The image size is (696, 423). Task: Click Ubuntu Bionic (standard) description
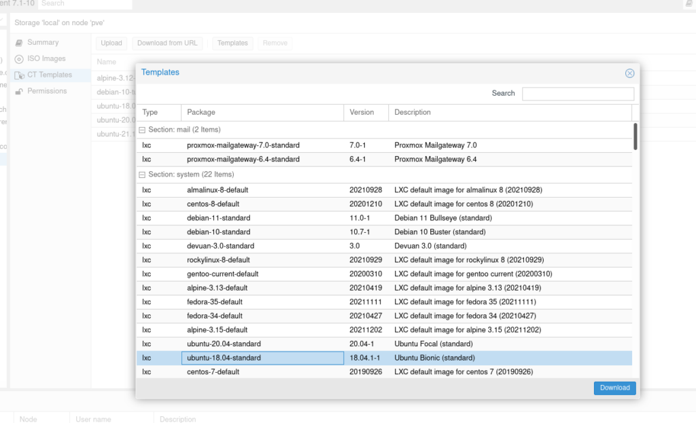point(434,358)
